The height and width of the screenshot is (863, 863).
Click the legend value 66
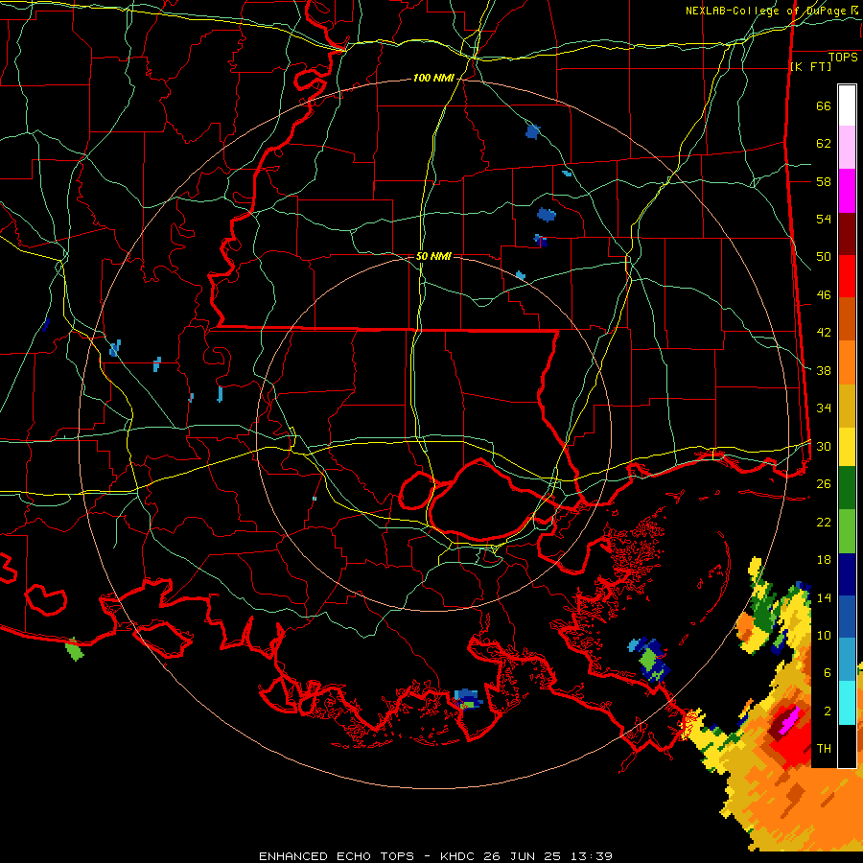pyautogui.click(x=824, y=106)
